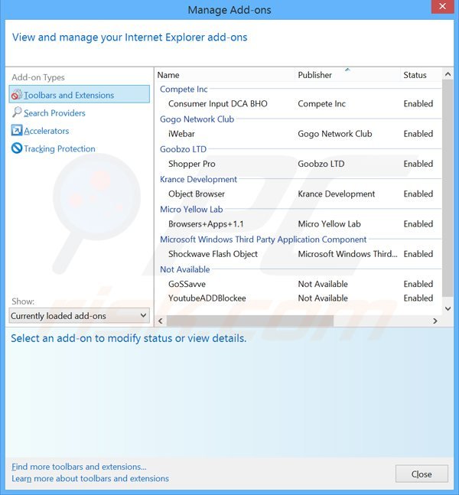Viewport: 459px width, 495px height.
Task: Click Micro Yellow Lab publisher cell of Browsers+Apps+1.1
Action: coord(329,224)
